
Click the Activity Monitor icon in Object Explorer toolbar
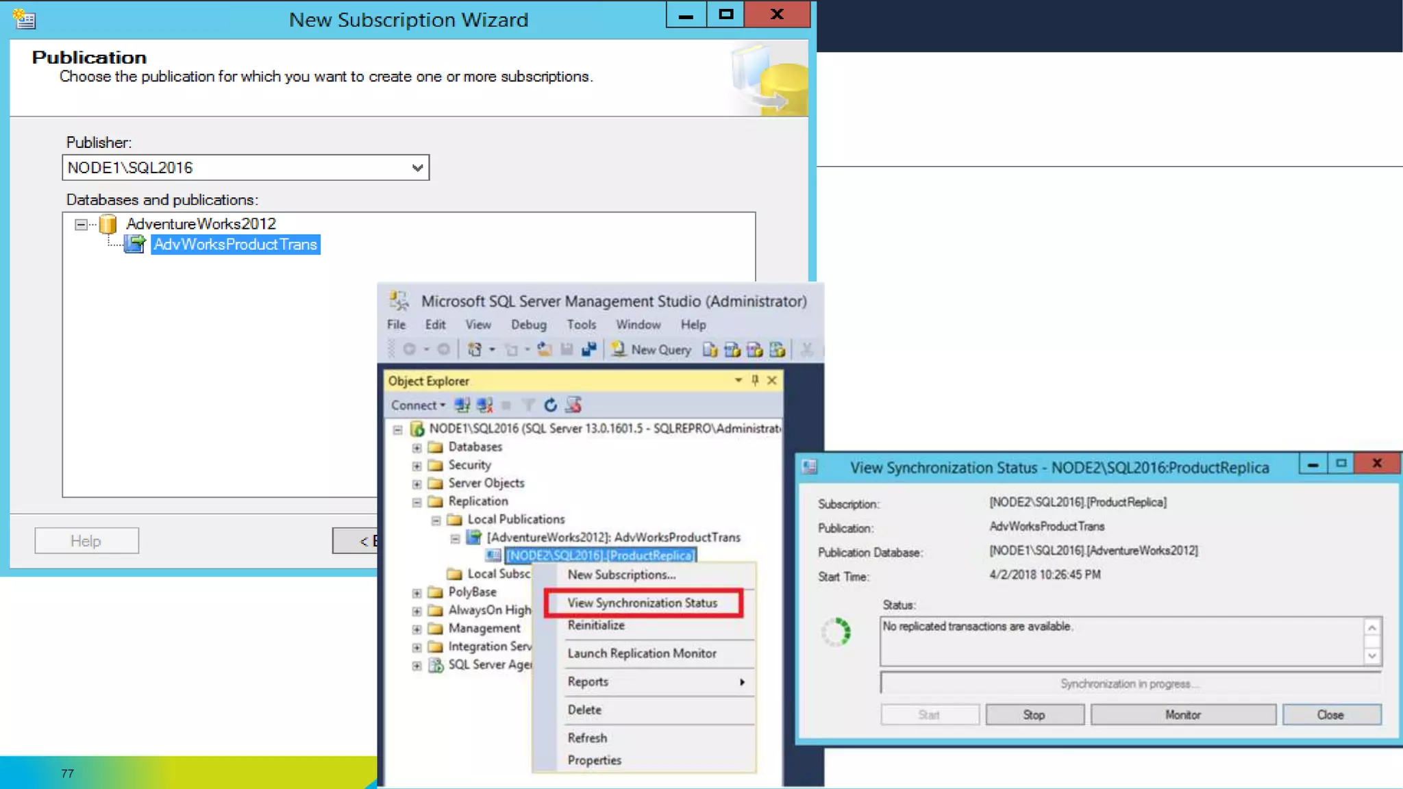[573, 405]
